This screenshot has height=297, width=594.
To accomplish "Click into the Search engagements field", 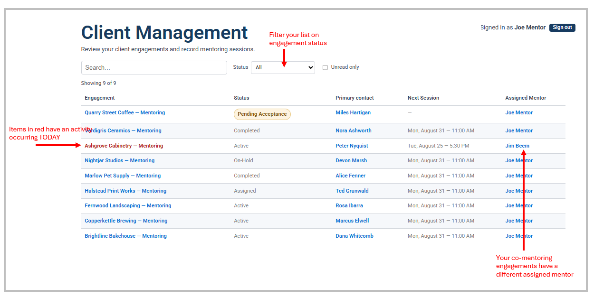I will coord(154,67).
